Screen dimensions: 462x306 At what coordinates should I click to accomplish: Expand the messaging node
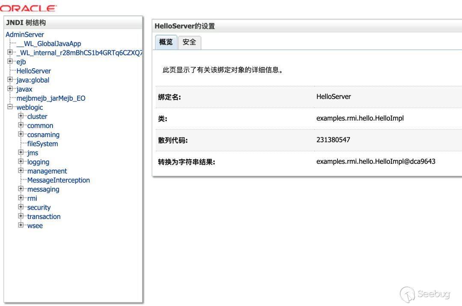(21, 189)
